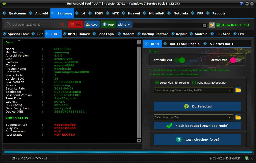The width and height of the screenshot is (256, 163).
Task: Open the Skins dropdown
Action: click(x=124, y=25)
